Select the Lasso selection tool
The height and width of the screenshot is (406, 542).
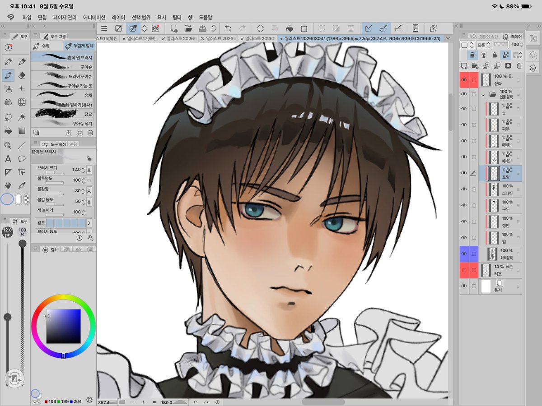(8, 117)
